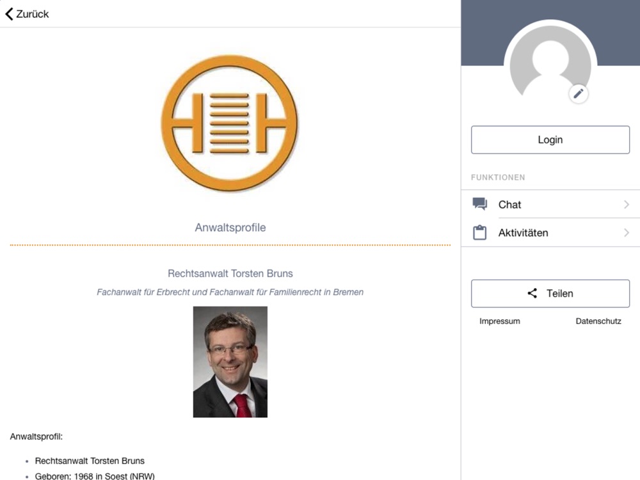Image resolution: width=640 pixels, height=480 pixels.
Task: Click the Anwaltsprofile heading
Action: pyautogui.click(x=230, y=228)
